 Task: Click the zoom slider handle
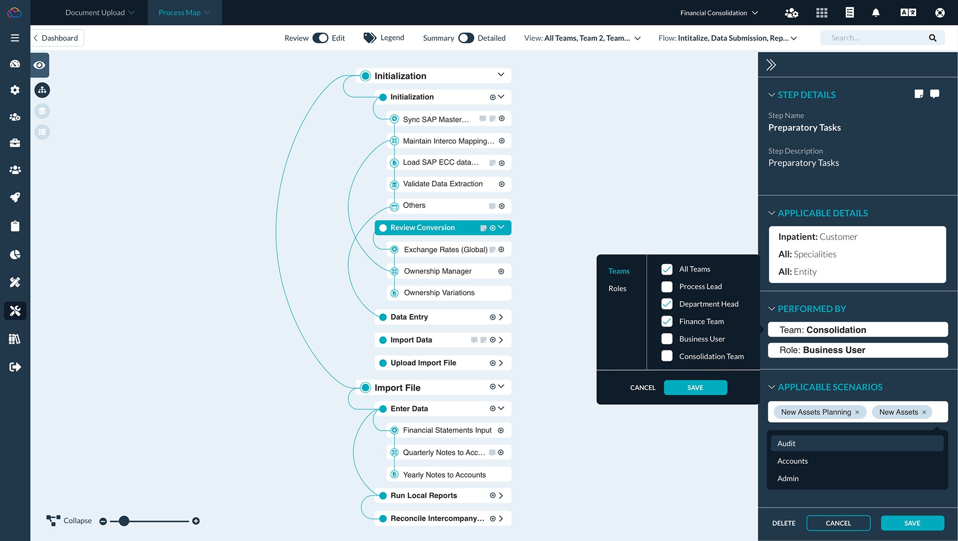pyautogui.click(x=124, y=521)
